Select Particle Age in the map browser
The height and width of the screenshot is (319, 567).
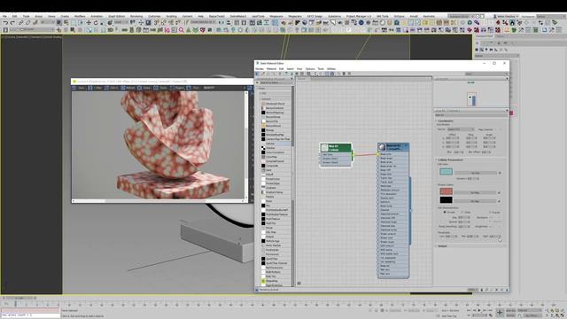276,241
